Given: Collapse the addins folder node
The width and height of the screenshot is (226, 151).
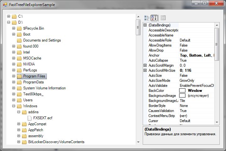Looking at the screenshot, I should [19, 112].
